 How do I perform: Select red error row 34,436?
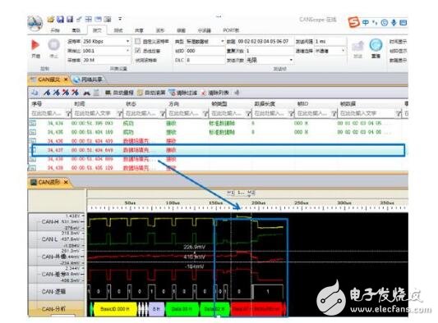(218, 141)
